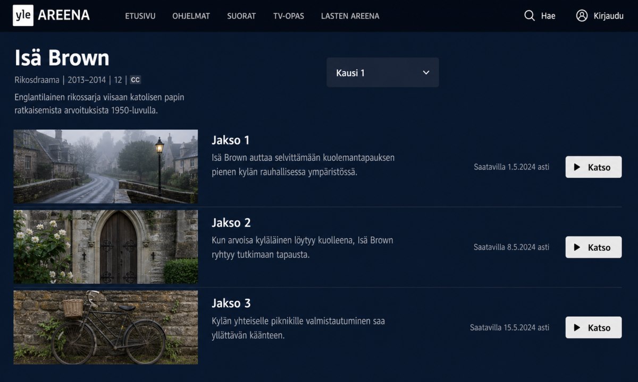Switch to Lasten Areena
Image resolution: width=638 pixels, height=382 pixels.
coord(350,16)
